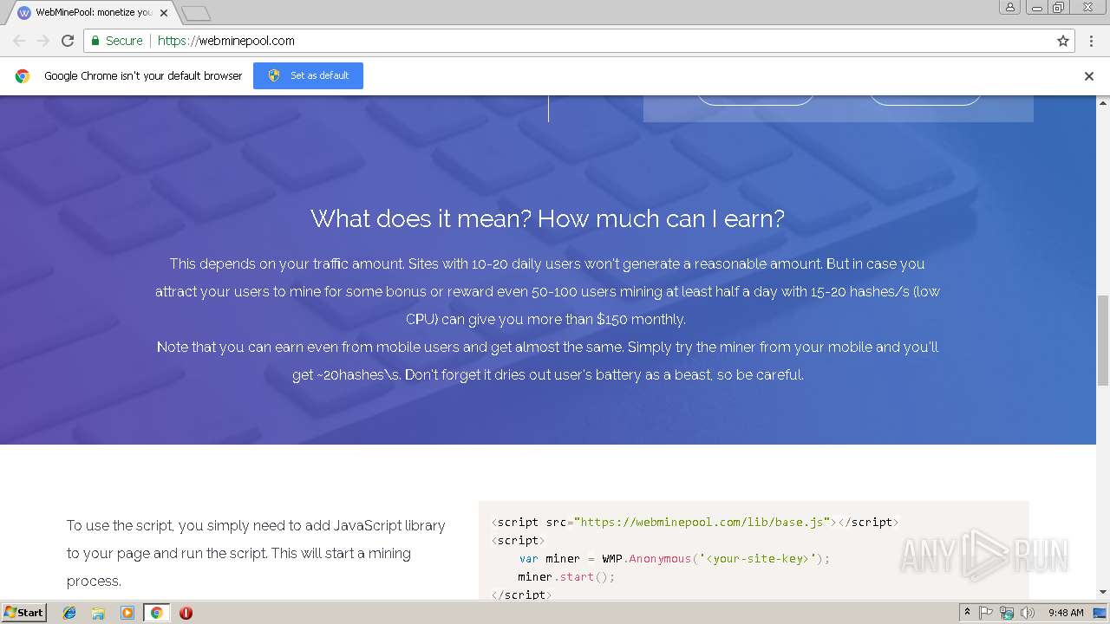Open the media player taskbar icon
This screenshot has height=624, width=1110.
pyautogui.click(x=127, y=613)
